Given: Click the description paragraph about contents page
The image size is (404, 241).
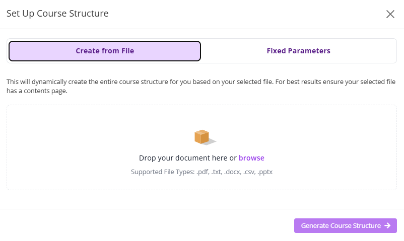Looking at the screenshot, I should [201, 86].
